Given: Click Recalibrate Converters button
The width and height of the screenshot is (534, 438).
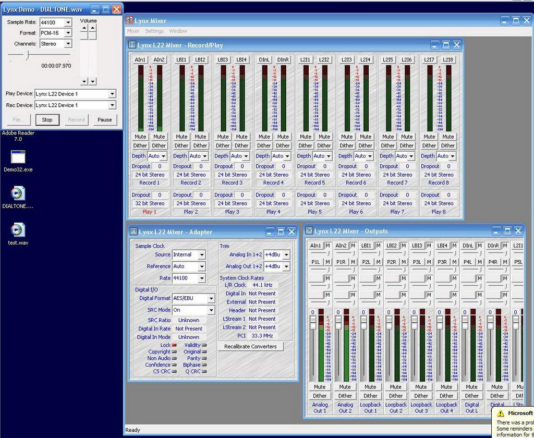Looking at the screenshot, I should pyautogui.click(x=251, y=346).
